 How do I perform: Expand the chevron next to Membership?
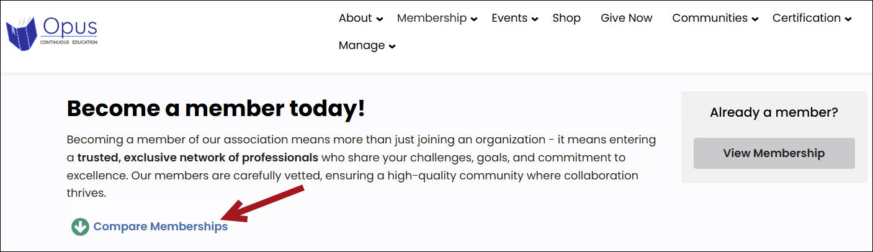[x=475, y=20]
